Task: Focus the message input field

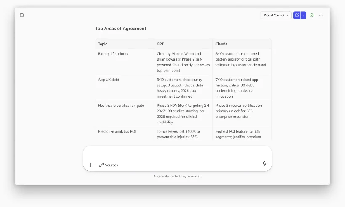Action: click(x=177, y=153)
